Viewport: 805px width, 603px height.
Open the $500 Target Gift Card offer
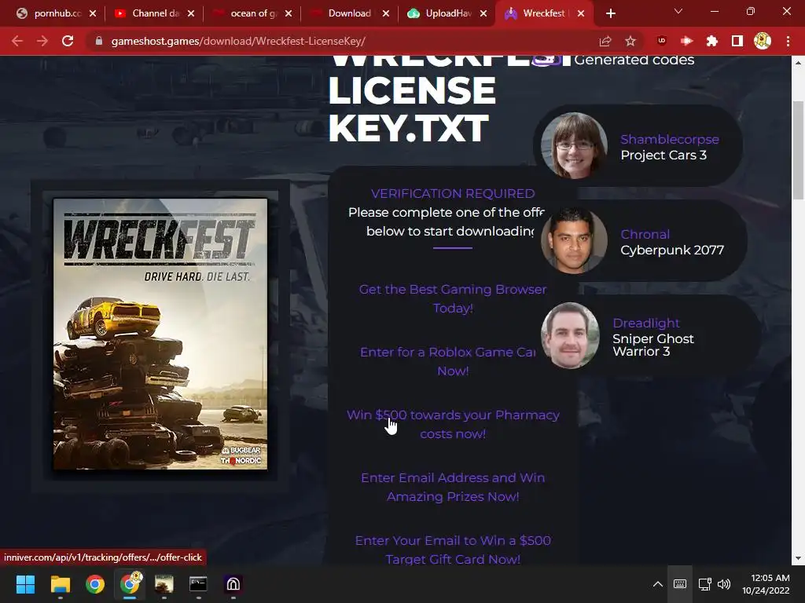[453, 550]
